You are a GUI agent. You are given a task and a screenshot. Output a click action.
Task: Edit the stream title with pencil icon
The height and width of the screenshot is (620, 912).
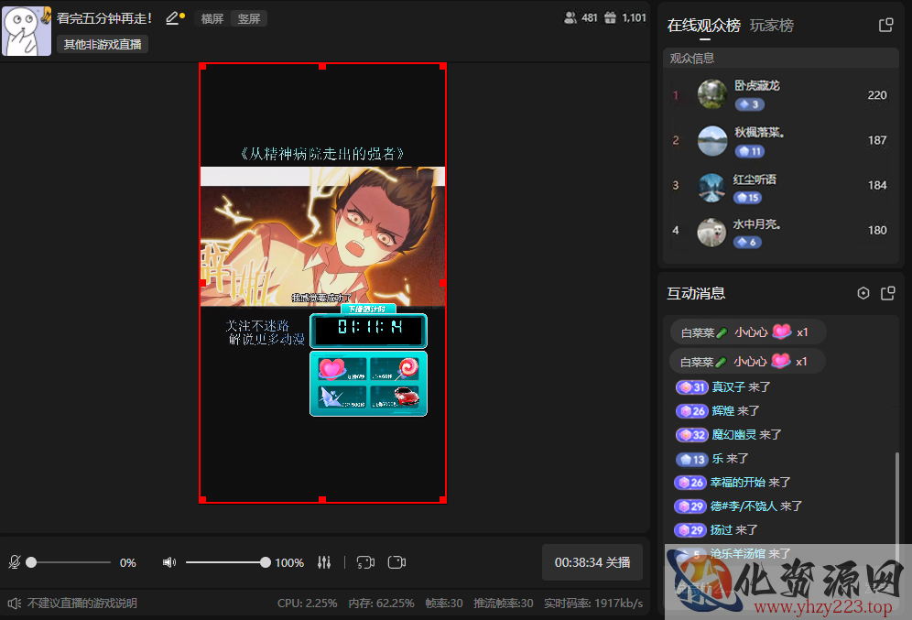tap(175, 18)
